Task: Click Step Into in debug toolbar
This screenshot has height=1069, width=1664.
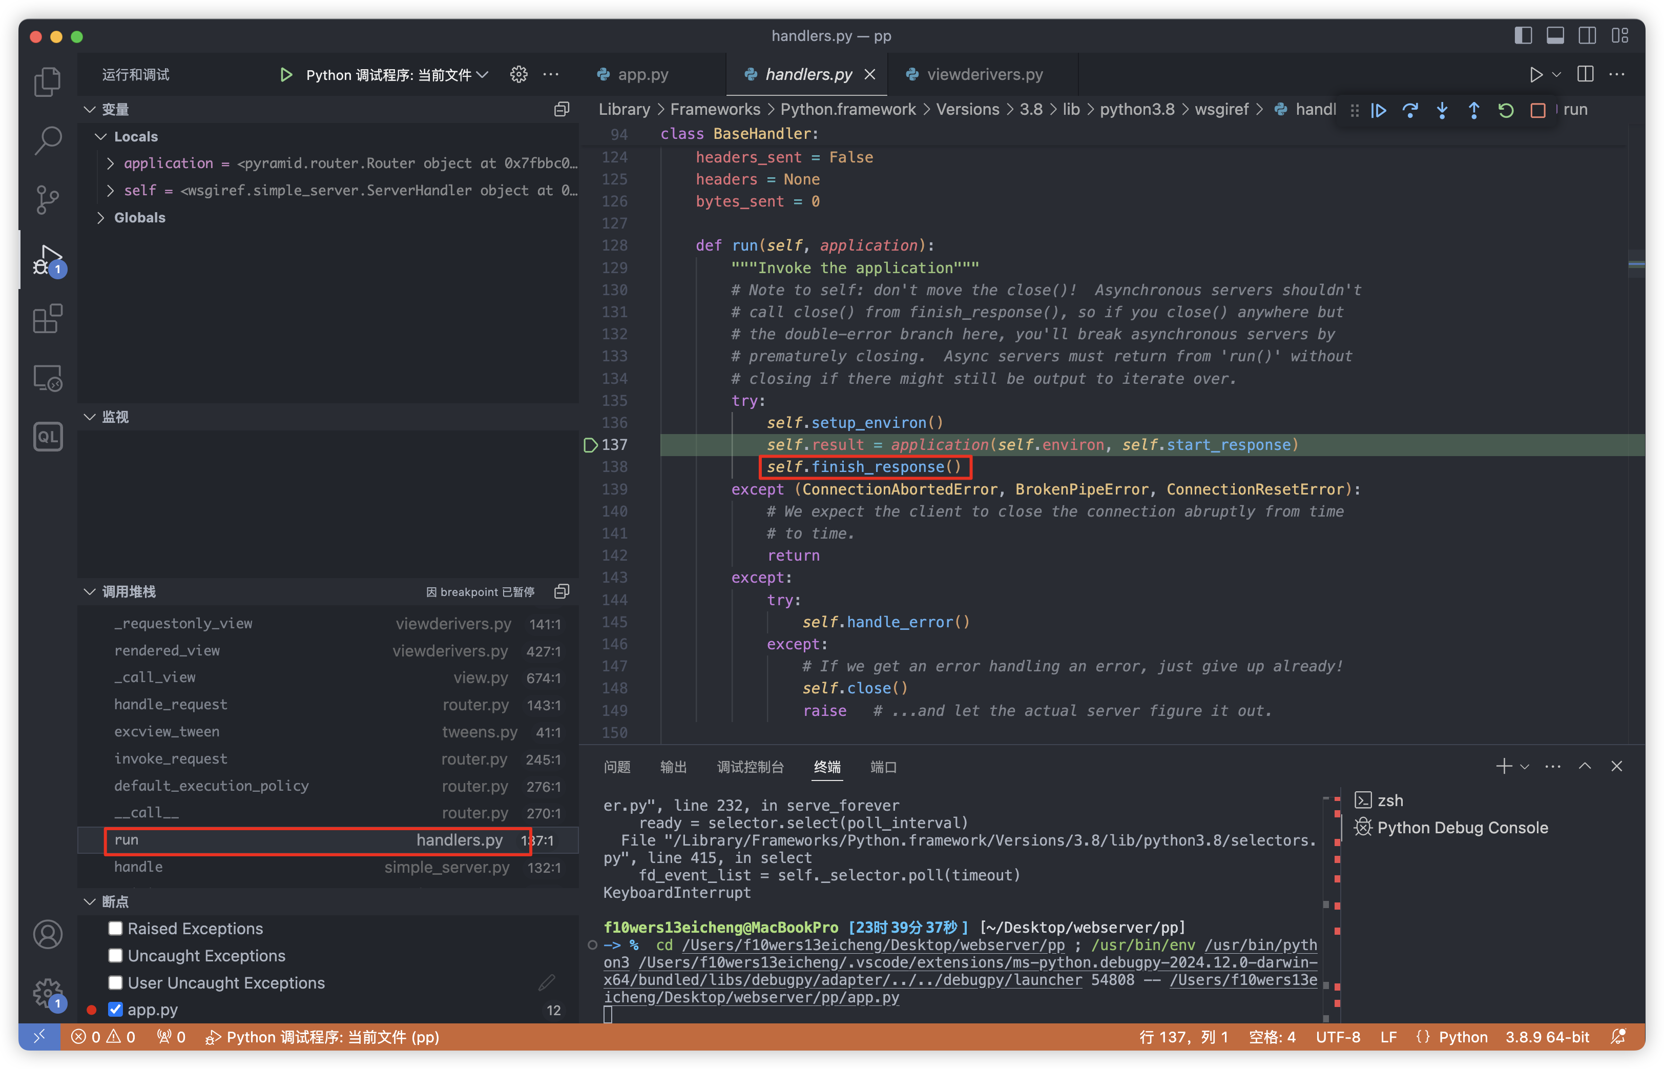Action: click(1441, 110)
